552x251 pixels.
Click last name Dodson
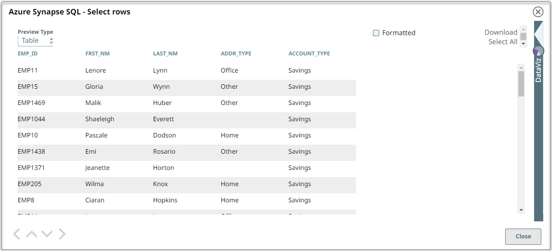click(x=165, y=135)
